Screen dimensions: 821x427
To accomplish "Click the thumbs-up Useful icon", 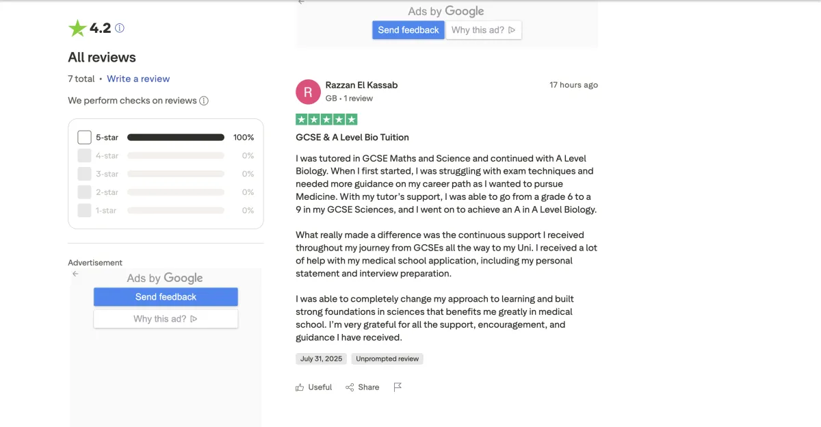I will [300, 387].
